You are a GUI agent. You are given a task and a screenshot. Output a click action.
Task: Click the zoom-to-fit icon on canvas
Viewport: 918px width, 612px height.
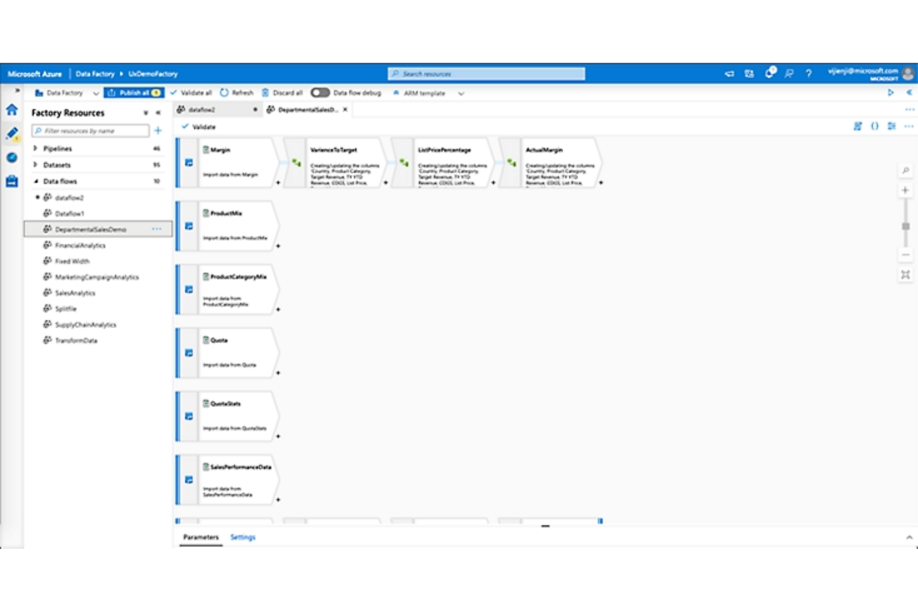pyautogui.click(x=906, y=275)
